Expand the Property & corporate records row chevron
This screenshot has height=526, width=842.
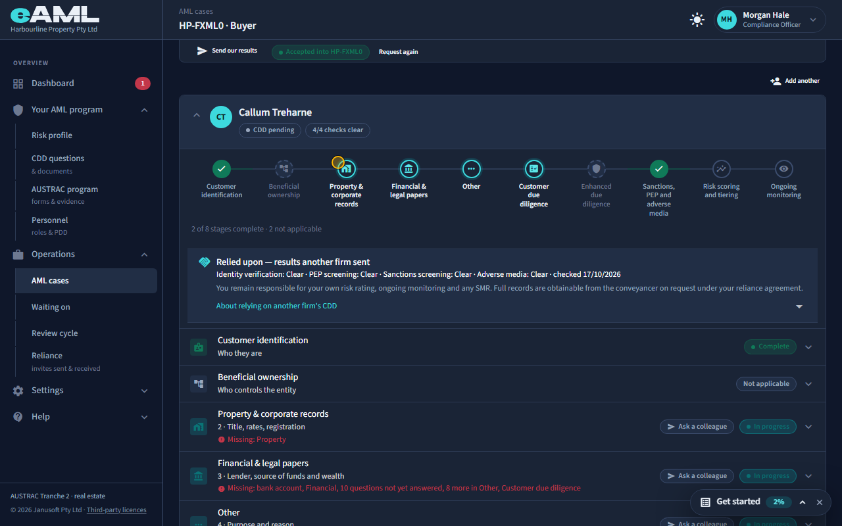pos(808,427)
